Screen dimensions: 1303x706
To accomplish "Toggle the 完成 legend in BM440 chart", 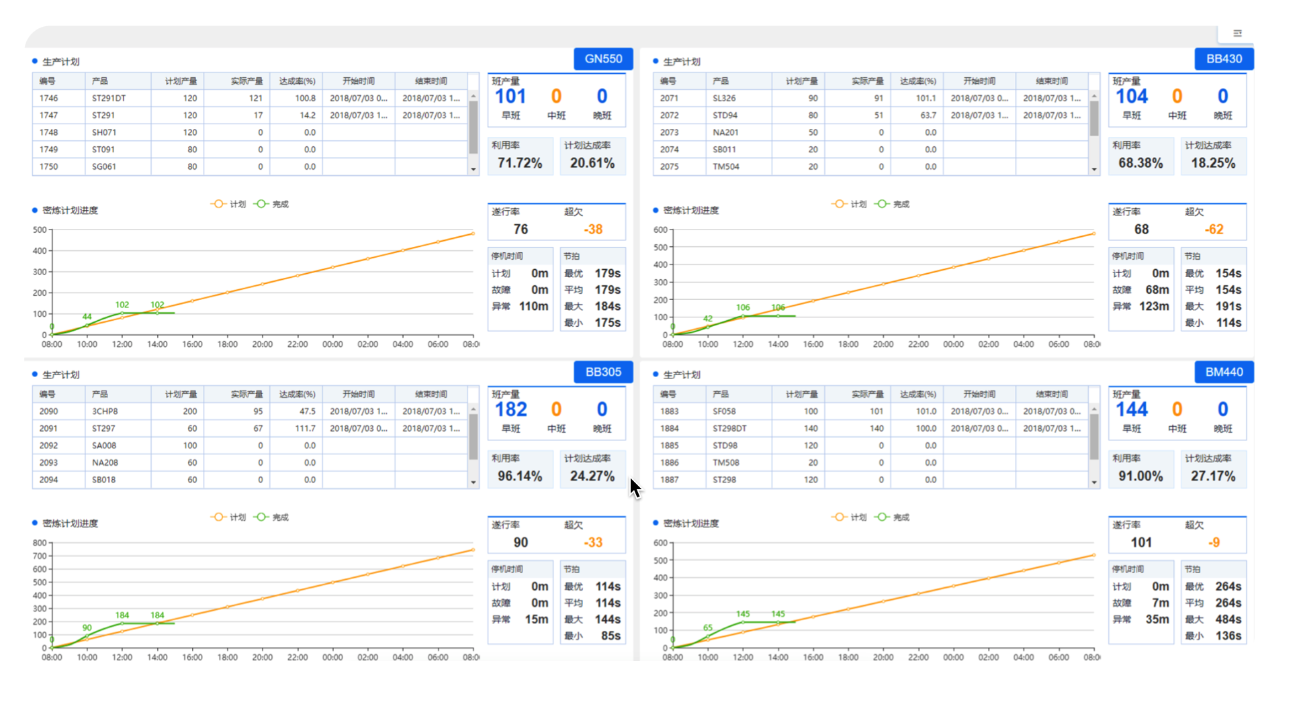I will pos(893,517).
